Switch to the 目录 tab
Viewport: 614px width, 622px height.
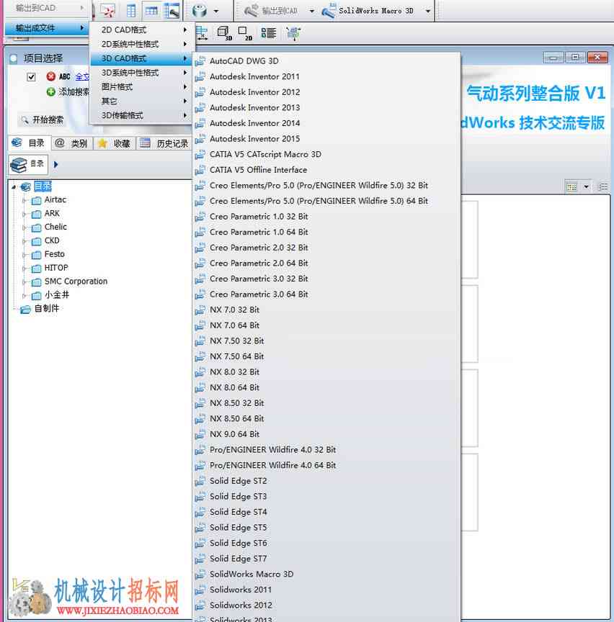click(29, 143)
